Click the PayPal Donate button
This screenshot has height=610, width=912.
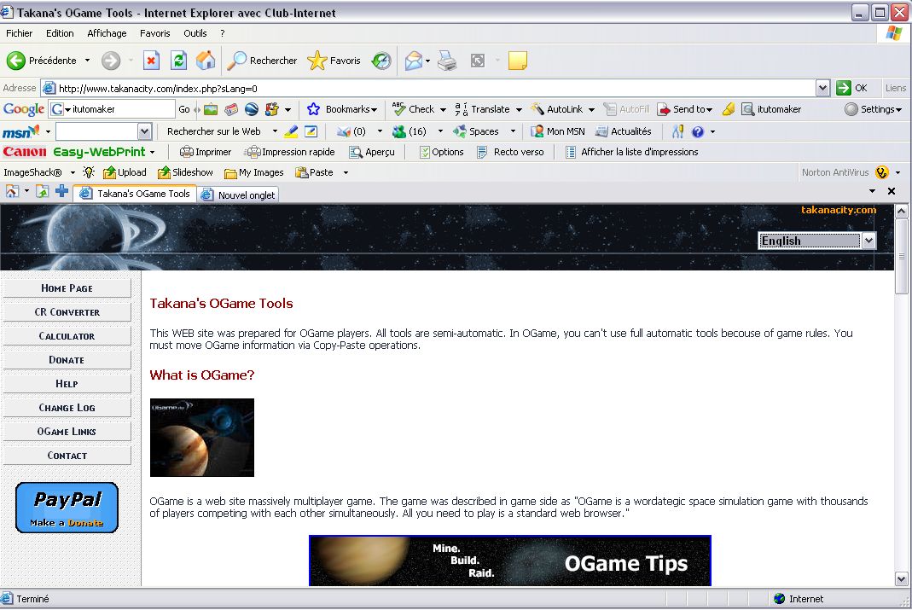point(67,508)
